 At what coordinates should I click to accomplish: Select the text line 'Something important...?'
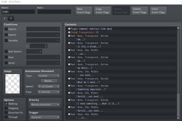pyautogui.click(x=121, y=89)
